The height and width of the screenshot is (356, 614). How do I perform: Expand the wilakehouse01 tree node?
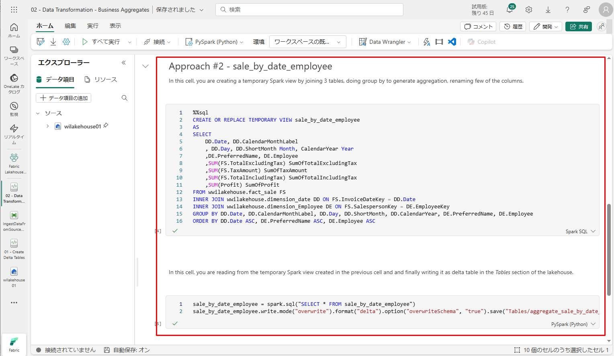tap(47, 126)
